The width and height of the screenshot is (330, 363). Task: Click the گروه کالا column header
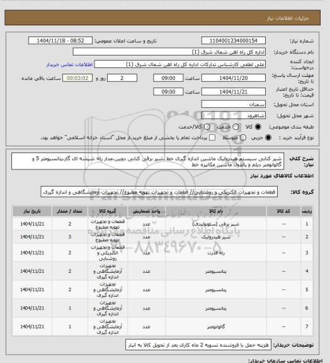[108, 211]
